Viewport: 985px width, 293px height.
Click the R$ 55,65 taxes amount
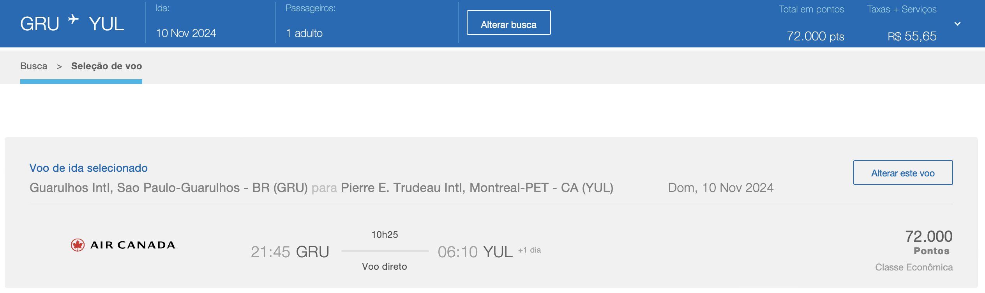[x=912, y=37]
